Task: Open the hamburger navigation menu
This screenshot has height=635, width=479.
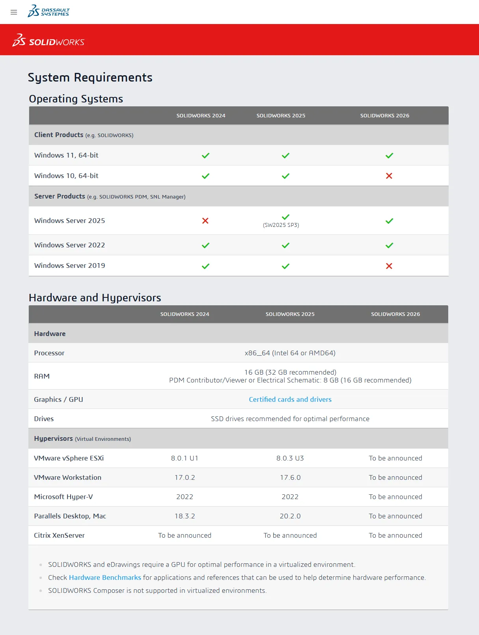Action: (14, 12)
